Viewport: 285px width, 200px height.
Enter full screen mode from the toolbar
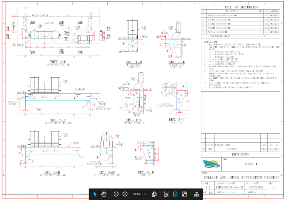184,194
